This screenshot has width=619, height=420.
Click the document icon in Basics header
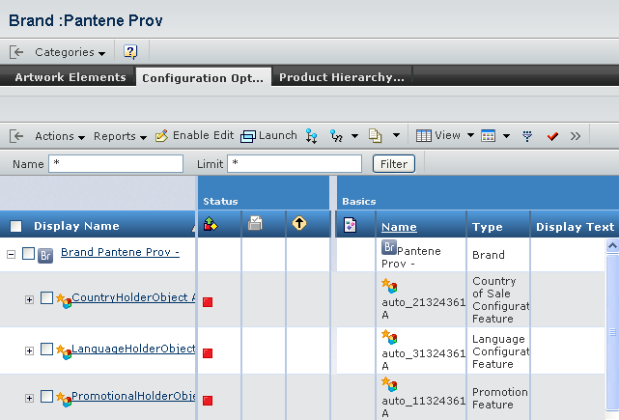click(350, 225)
